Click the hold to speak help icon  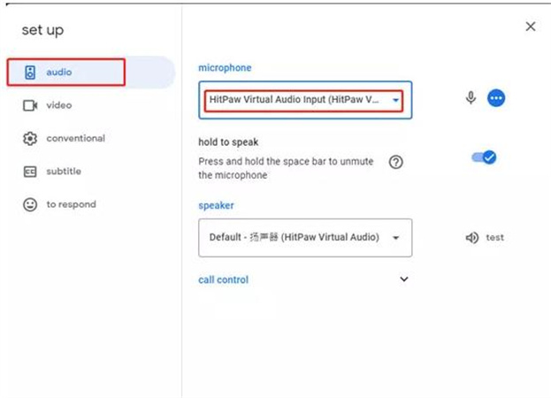click(x=396, y=162)
